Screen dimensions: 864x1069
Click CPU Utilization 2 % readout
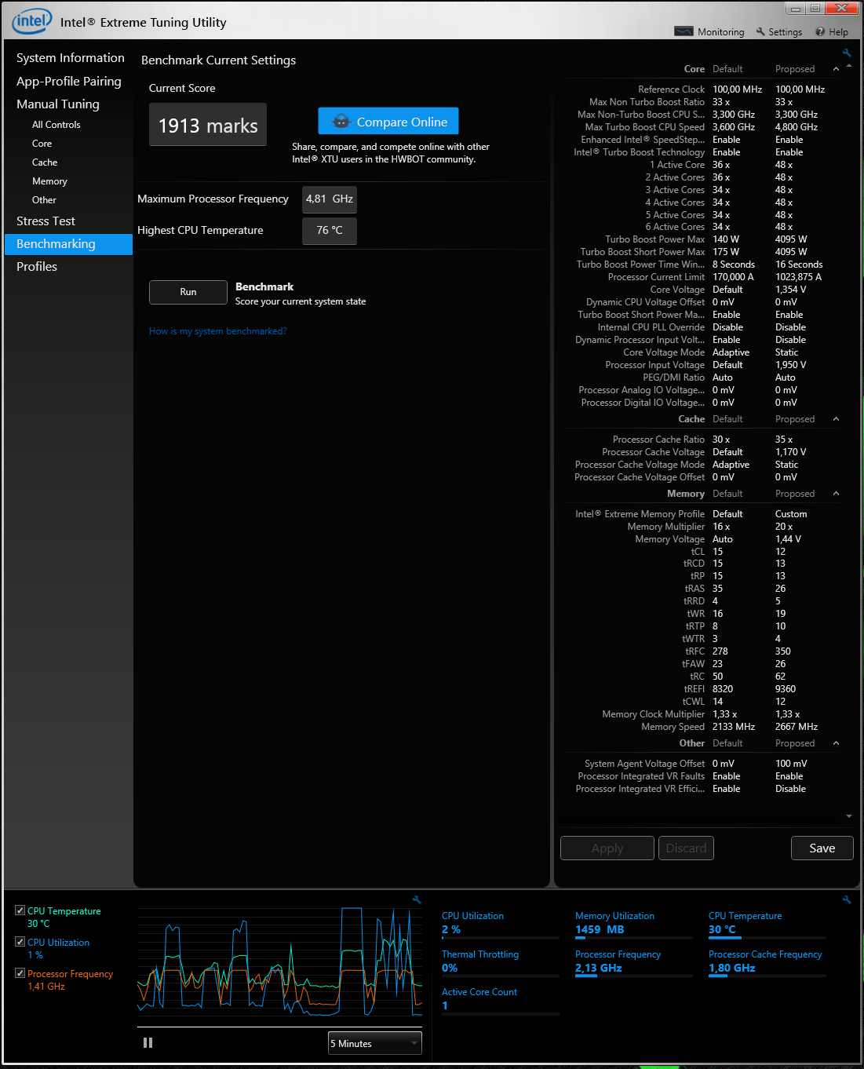click(500, 923)
